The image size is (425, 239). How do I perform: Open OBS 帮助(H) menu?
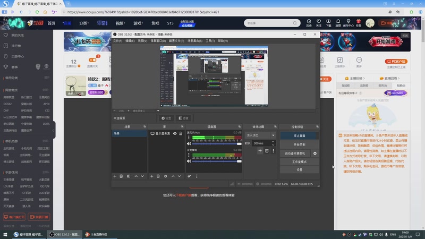(x=223, y=41)
